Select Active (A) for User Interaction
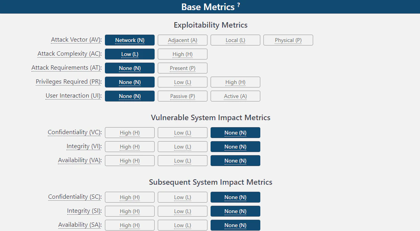 [x=235, y=96]
